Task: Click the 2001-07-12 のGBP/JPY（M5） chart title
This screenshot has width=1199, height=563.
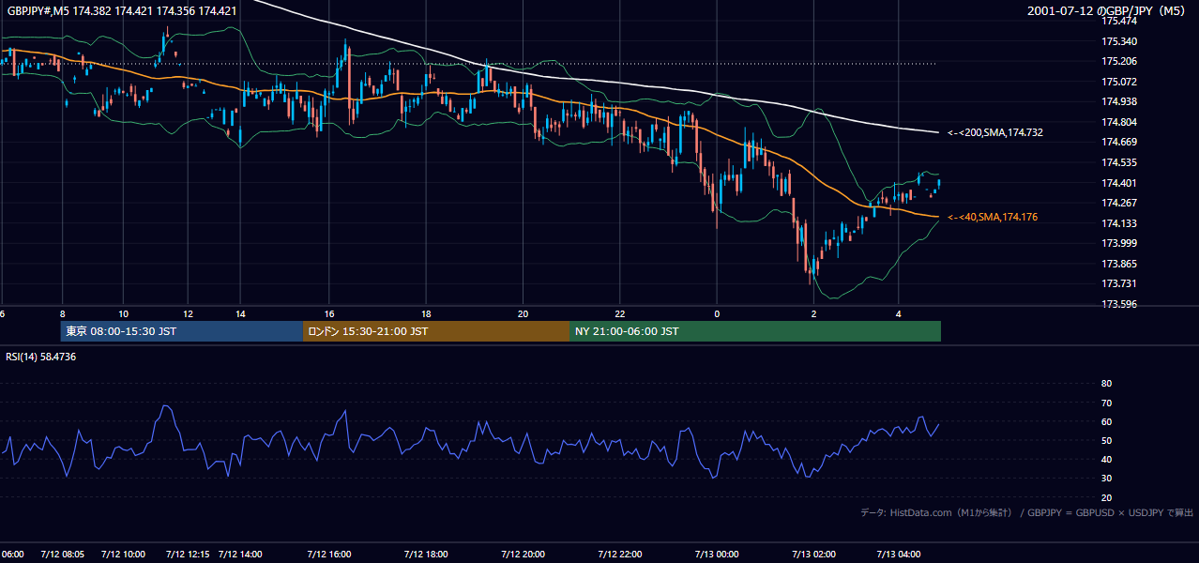Action: click(x=1107, y=11)
